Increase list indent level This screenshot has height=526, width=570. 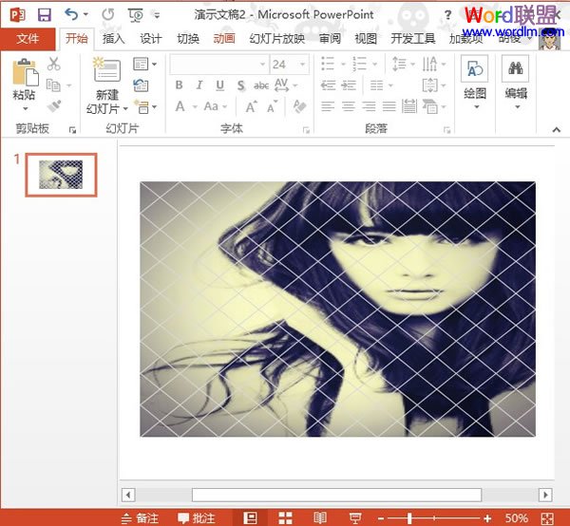(x=349, y=85)
